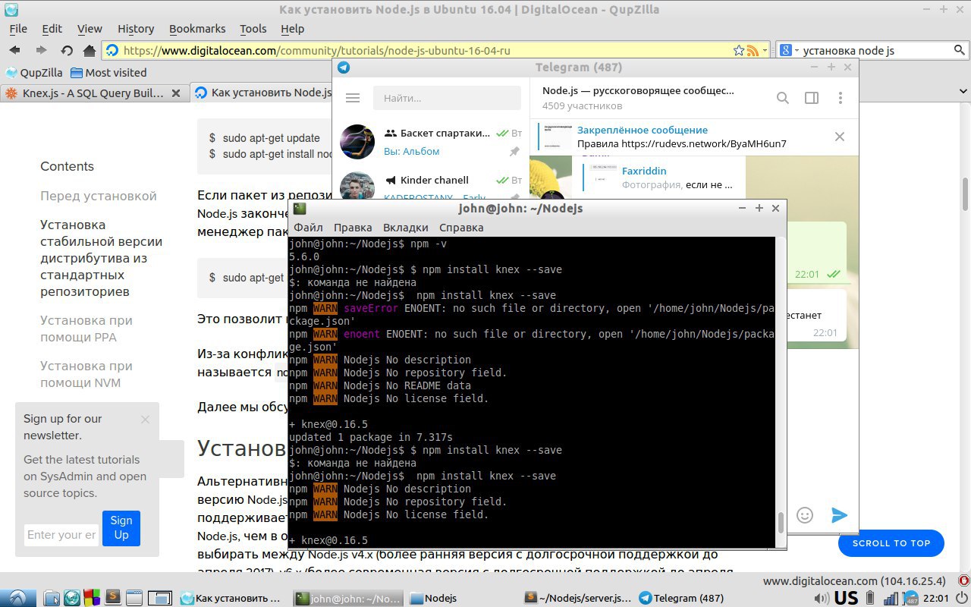This screenshot has height=607, width=971.
Task: Click the SCROLL TO TOP button
Action: click(891, 543)
